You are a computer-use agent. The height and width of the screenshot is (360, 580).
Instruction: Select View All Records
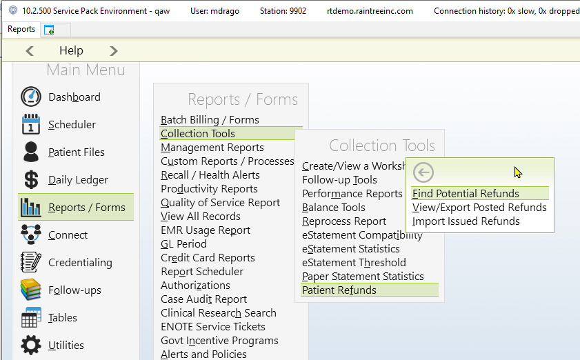[201, 217]
